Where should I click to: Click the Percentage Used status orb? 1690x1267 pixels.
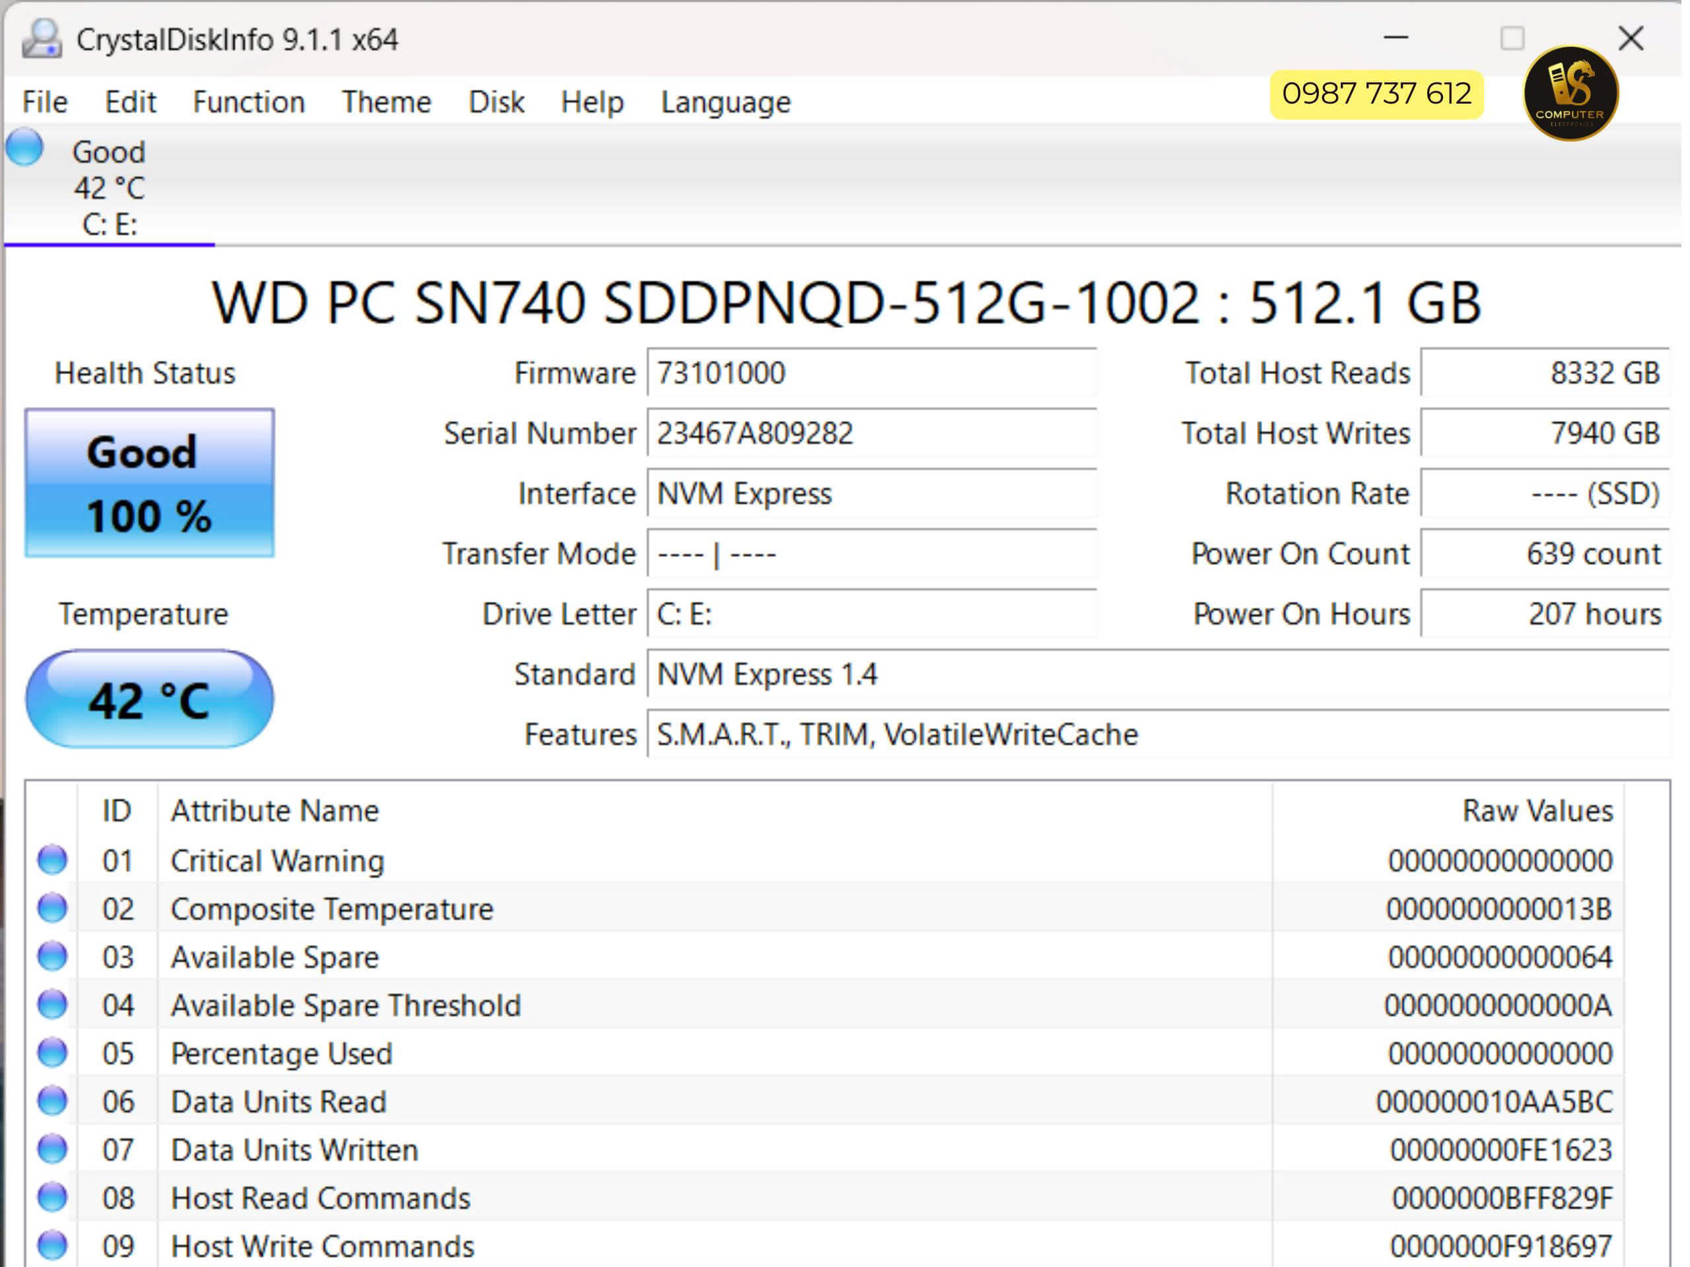tap(52, 1053)
